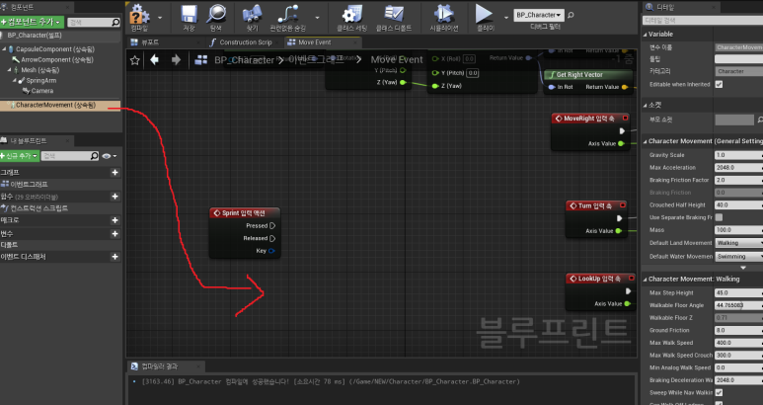
Task: Click plus button on 함수 row
Action: pos(114,197)
